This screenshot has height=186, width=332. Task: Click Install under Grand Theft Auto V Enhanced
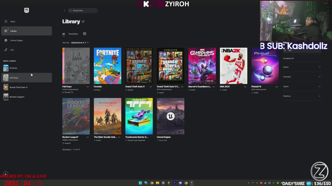pyautogui.click(x=160, y=92)
